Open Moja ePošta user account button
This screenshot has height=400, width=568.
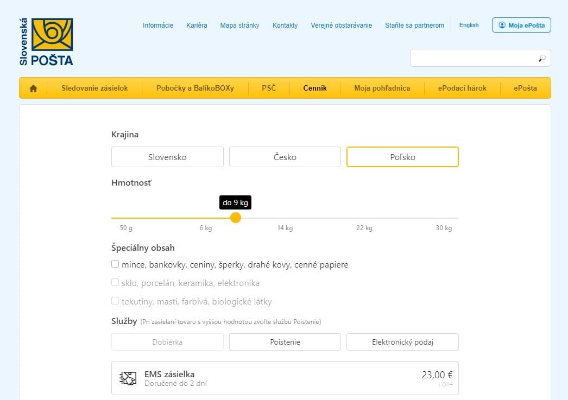point(521,25)
